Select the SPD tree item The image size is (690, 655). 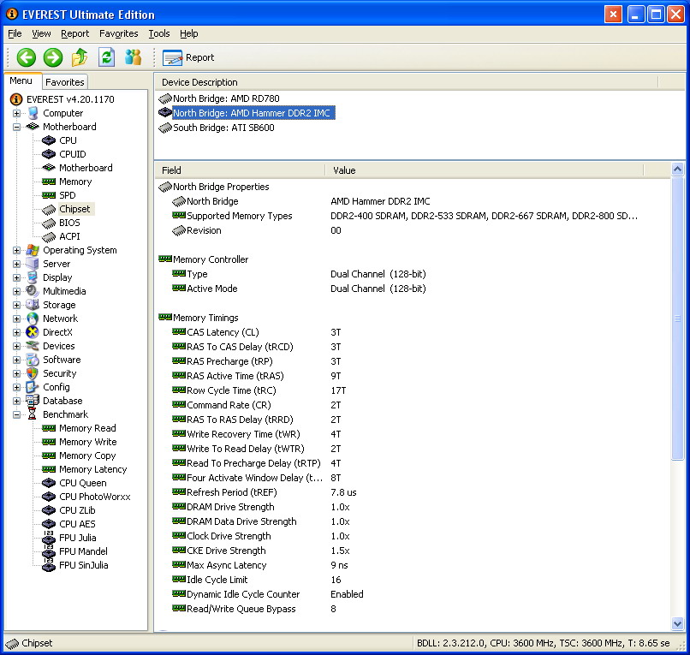[68, 195]
